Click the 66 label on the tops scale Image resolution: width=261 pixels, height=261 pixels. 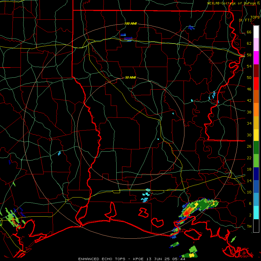tap(249, 32)
